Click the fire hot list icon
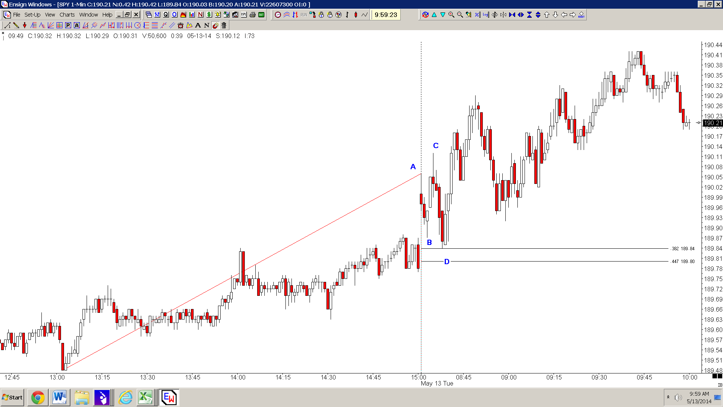723x407 pixels. (x=183, y=15)
